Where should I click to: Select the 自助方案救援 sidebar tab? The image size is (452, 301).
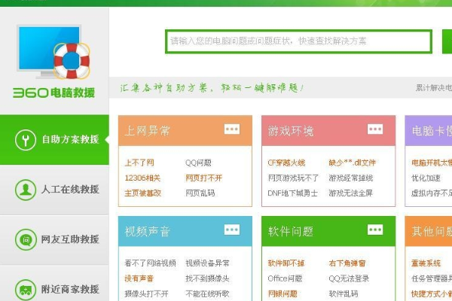[x=54, y=140]
